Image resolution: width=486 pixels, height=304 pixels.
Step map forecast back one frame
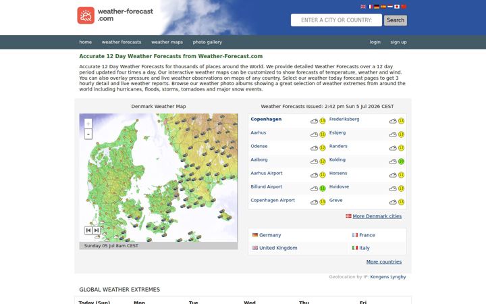[88, 230]
